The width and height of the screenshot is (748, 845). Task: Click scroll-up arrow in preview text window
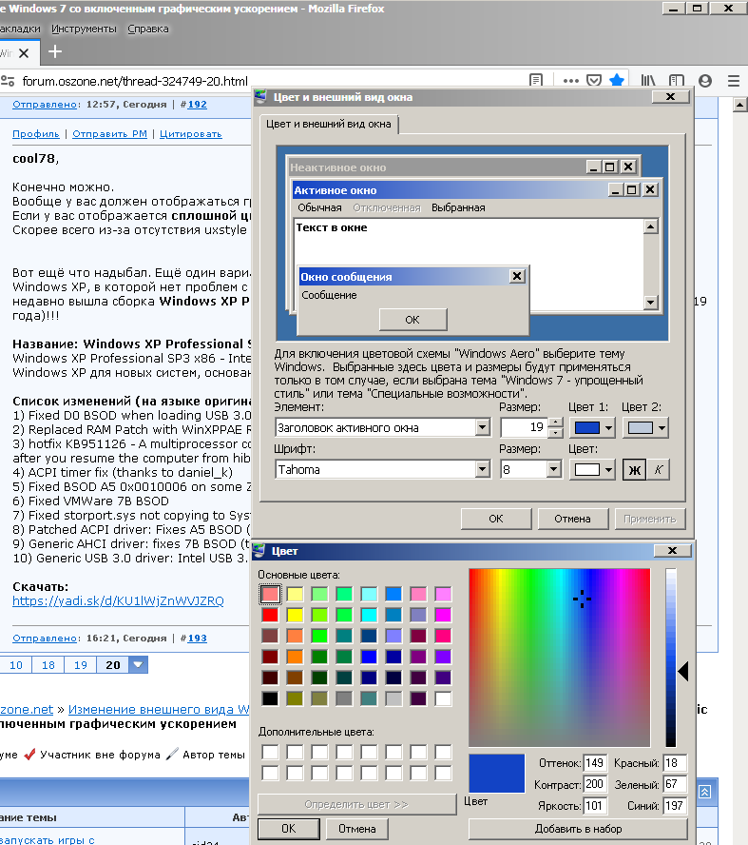pos(651,226)
